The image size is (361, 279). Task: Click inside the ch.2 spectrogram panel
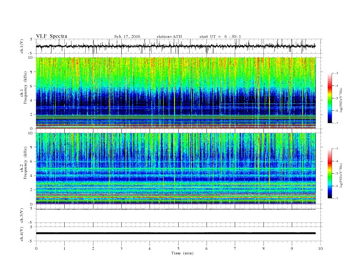point(175,169)
